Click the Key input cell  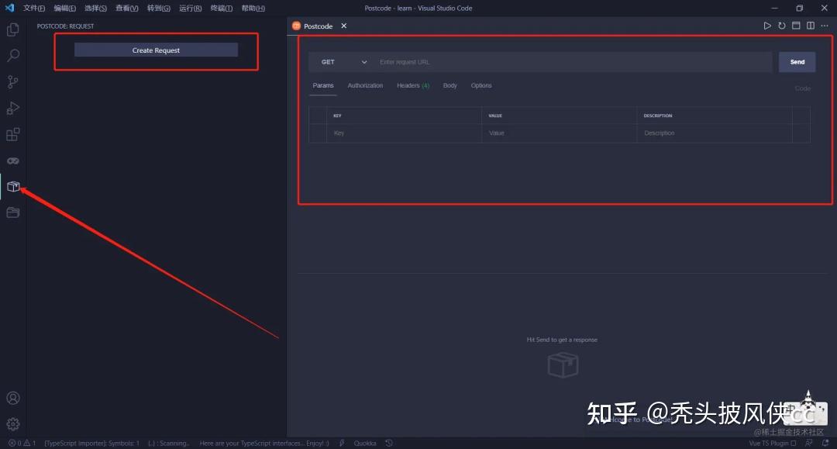tap(404, 133)
